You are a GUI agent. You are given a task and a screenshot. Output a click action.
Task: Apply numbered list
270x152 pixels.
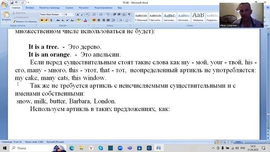101,14
